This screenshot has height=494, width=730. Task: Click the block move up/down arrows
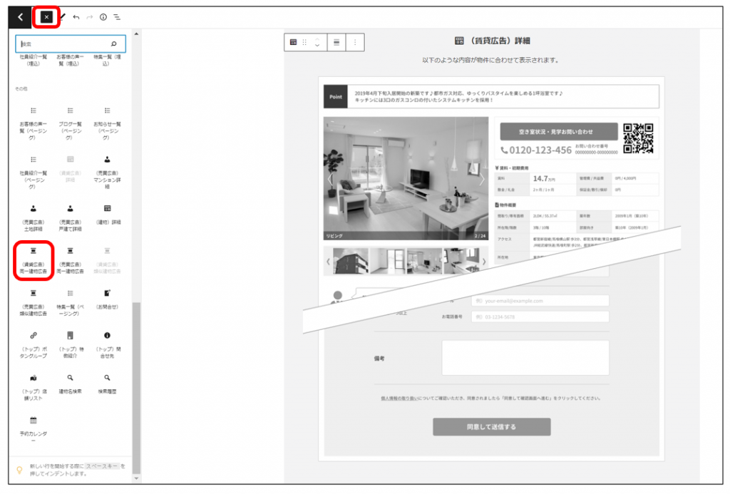point(317,43)
